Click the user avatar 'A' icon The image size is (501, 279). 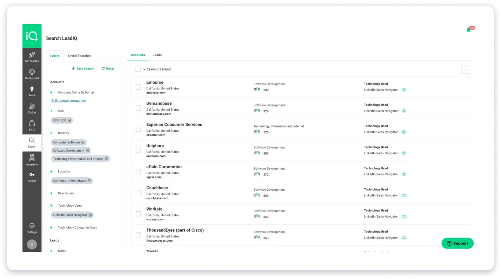(x=32, y=245)
